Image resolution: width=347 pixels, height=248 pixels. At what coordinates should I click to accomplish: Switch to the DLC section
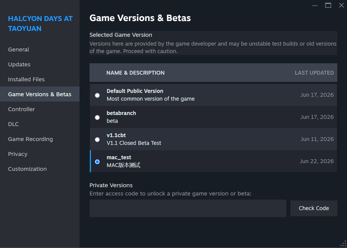[x=40, y=124]
